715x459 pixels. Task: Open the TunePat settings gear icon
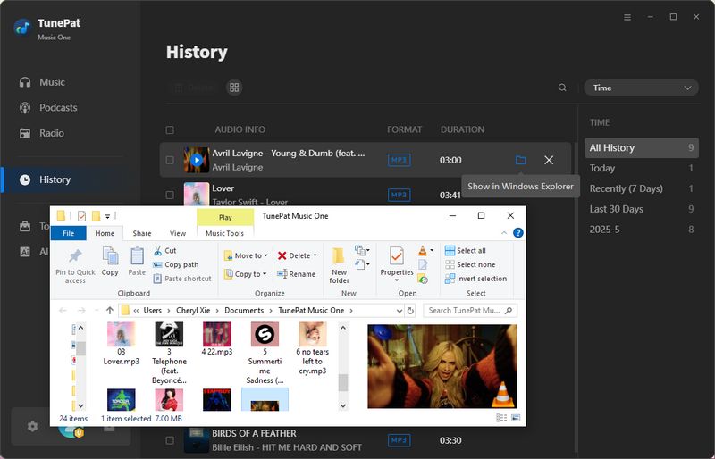(x=33, y=426)
